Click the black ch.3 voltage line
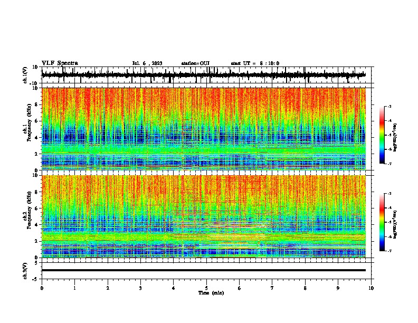This screenshot has height=323, width=418. (204, 270)
